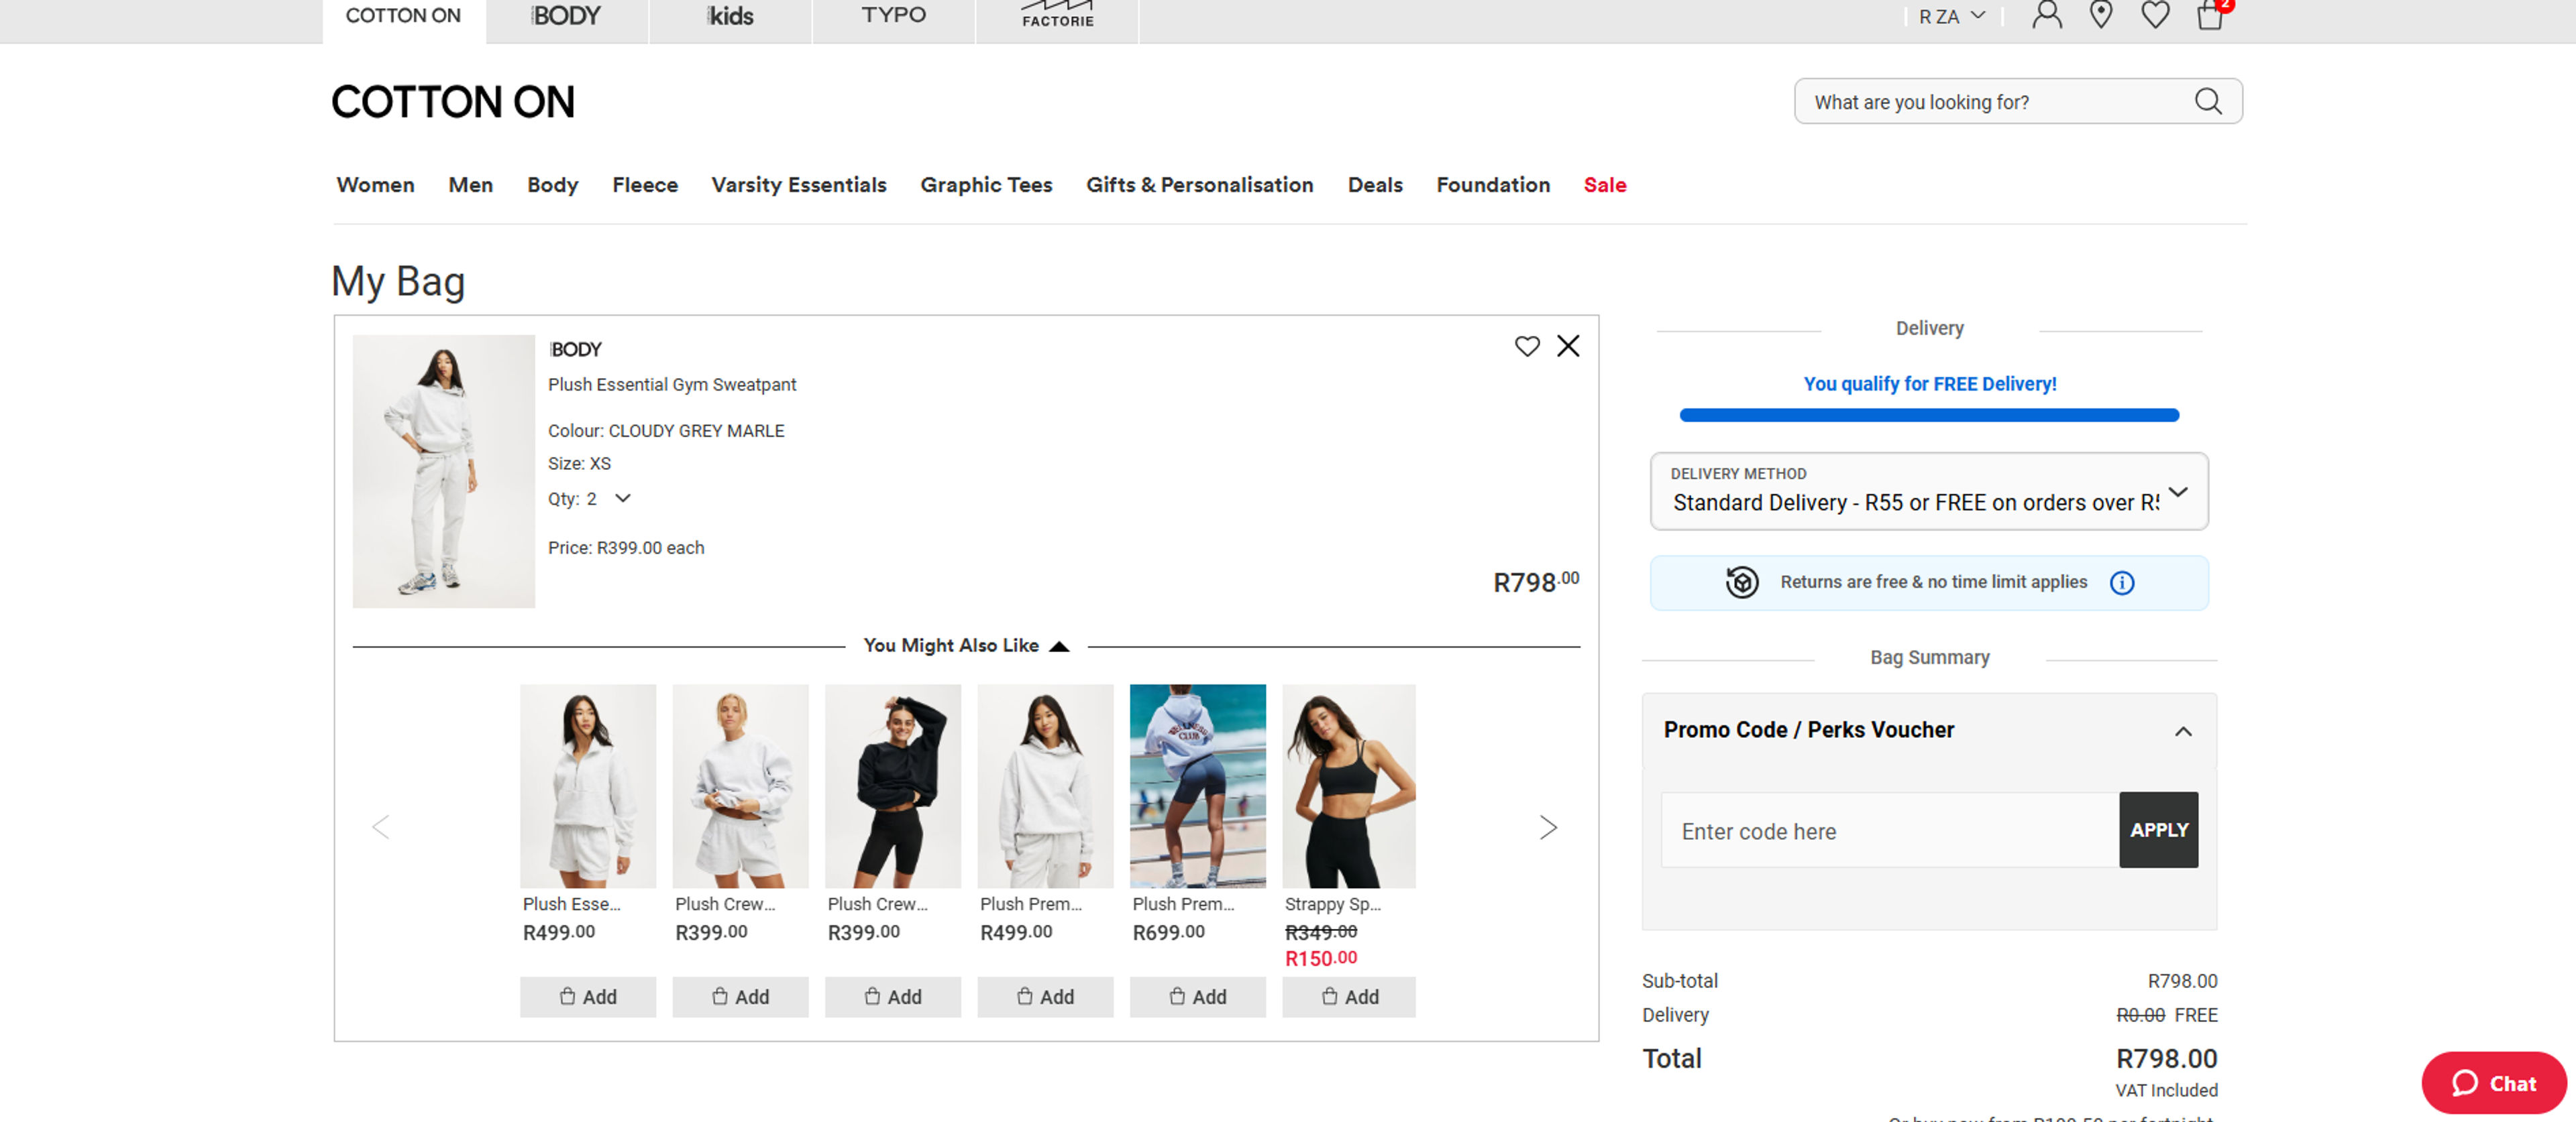Save sweatpant to wishlist with heart icon
The image size is (2576, 1122).
click(x=1527, y=346)
